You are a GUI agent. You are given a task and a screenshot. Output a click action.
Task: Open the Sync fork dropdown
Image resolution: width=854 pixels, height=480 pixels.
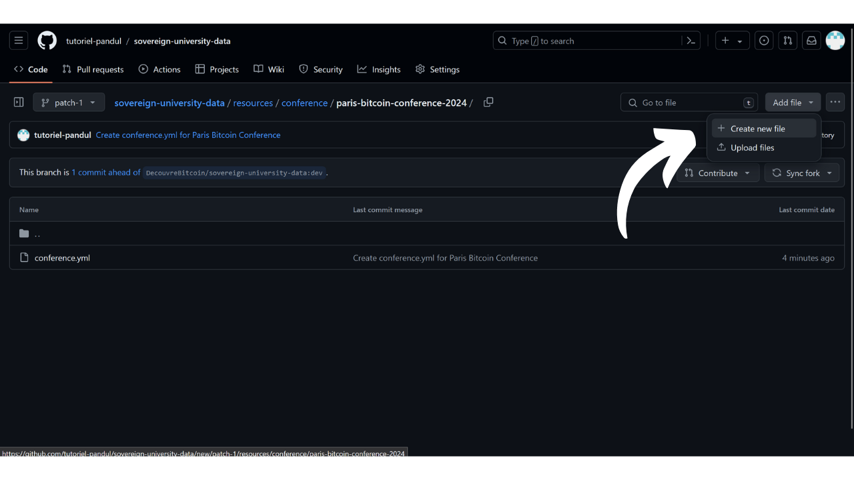click(x=803, y=173)
